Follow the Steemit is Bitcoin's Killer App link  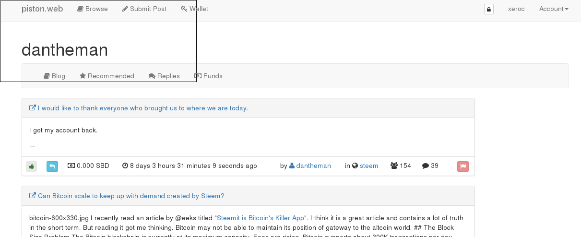(x=257, y=217)
